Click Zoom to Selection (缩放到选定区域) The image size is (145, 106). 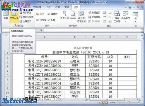click(81, 16)
